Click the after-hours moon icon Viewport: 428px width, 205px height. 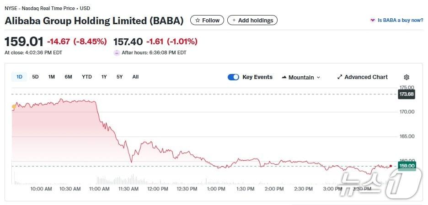click(117, 53)
